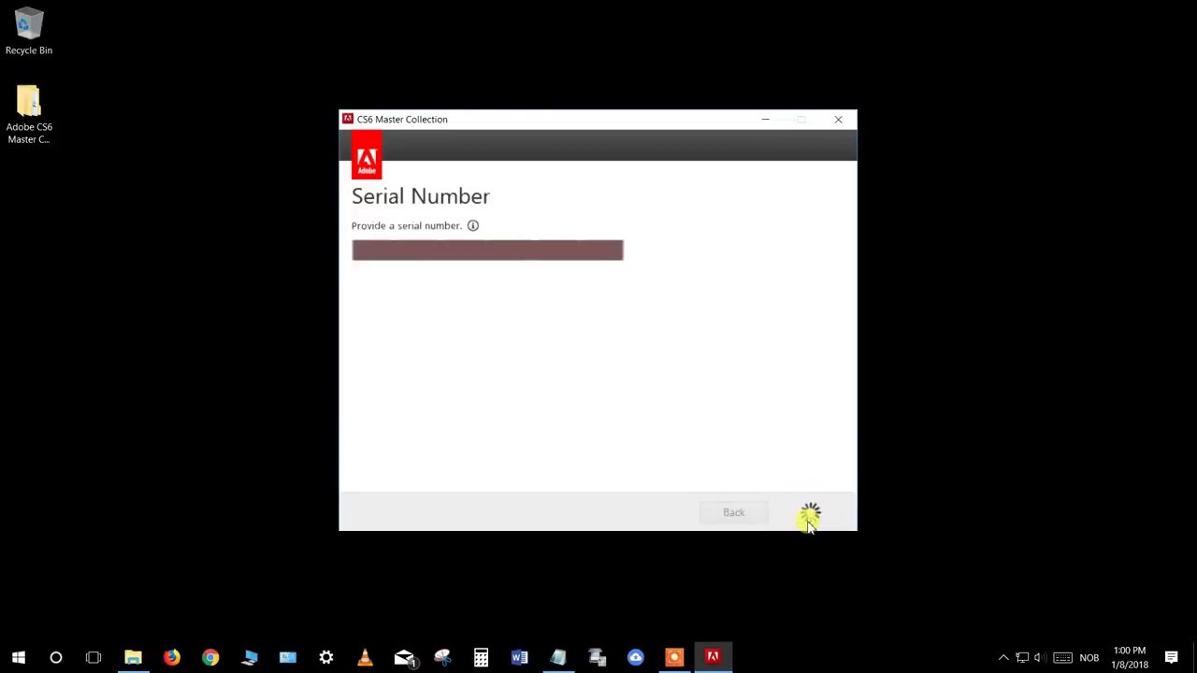This screenshot has height=673, width=1197.
Task: Click inside the serial number entry field
Action: (x=487, y=250)
